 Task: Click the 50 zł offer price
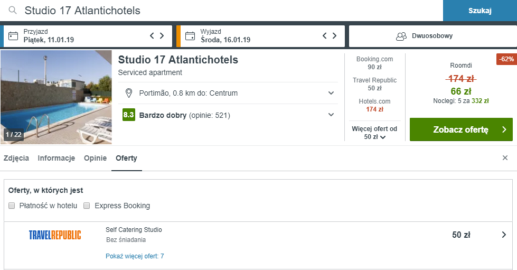point(461,235)
